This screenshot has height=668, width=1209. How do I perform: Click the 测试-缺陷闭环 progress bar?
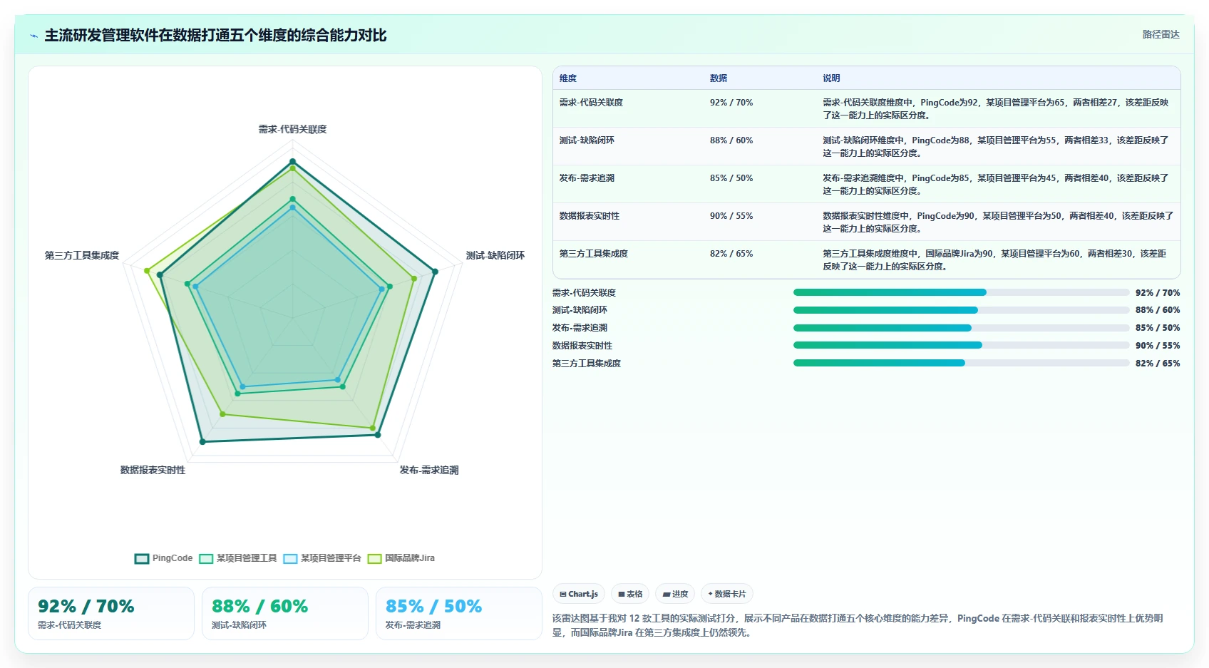[x=961, y=310]
